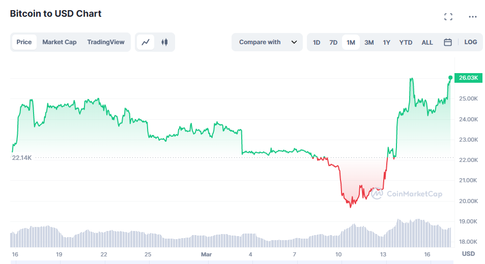Select the 7D time range
485x264 pixels.
333,42
